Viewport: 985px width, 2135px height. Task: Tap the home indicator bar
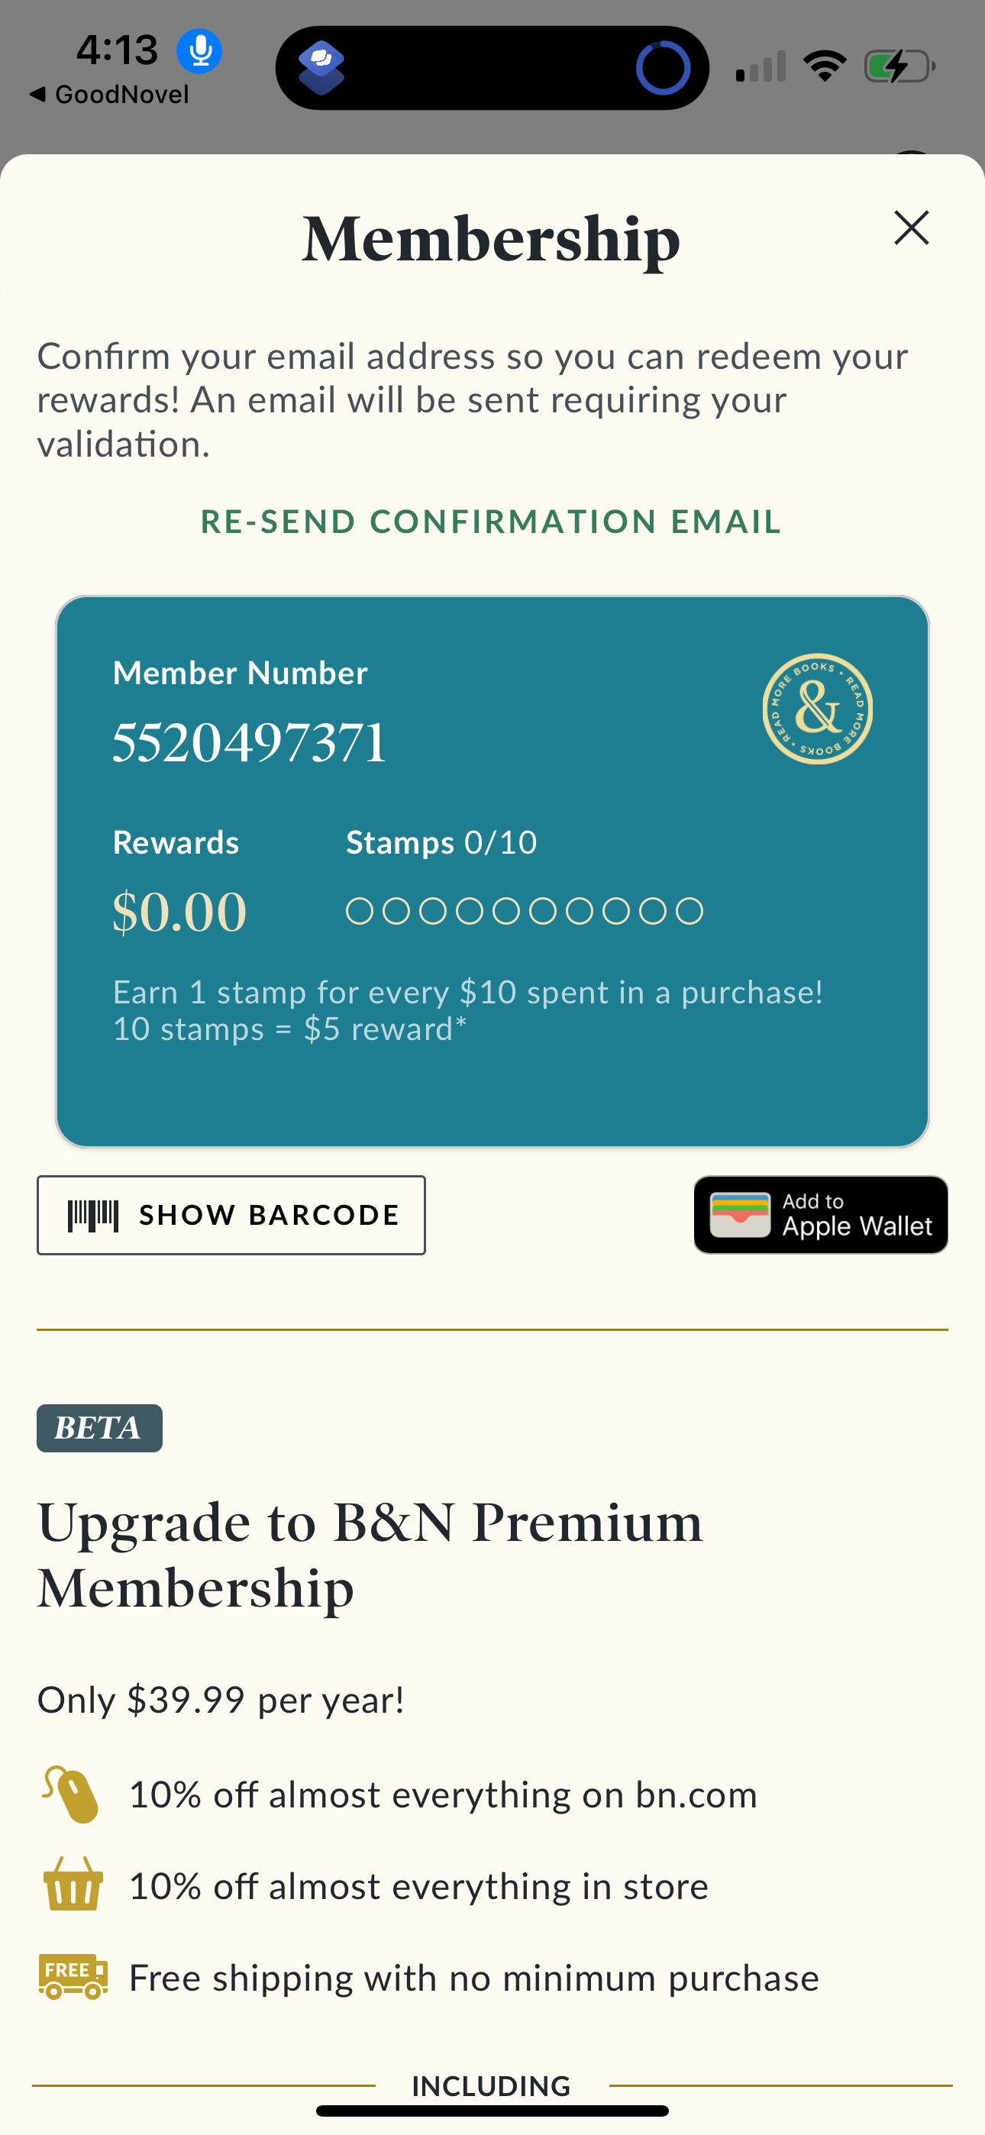point(492,2111)
